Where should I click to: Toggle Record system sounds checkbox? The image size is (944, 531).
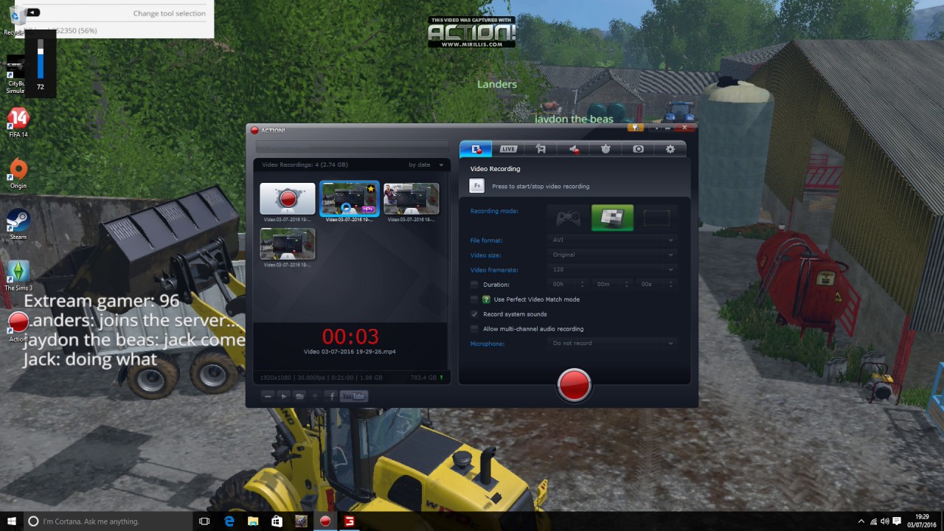click(474, 314)
